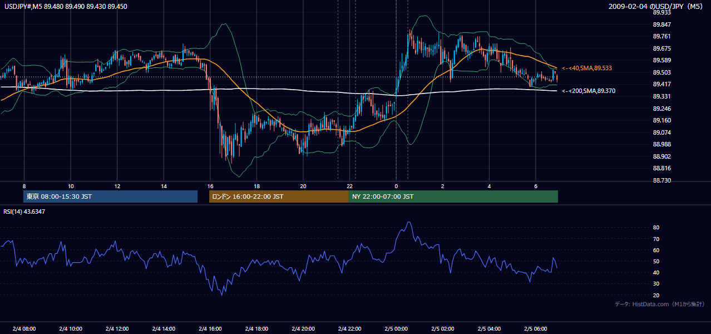This screenshot has width=711, height=334.
Task: Select price scale value 88.902
Action: (662, 156)
